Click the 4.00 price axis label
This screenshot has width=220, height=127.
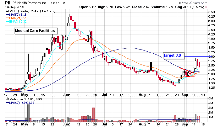(212, 39)
